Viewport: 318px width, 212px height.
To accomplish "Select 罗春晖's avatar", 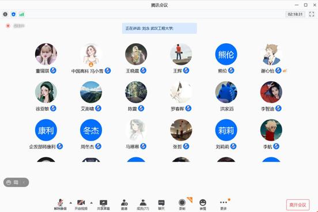I will (181, 92).
